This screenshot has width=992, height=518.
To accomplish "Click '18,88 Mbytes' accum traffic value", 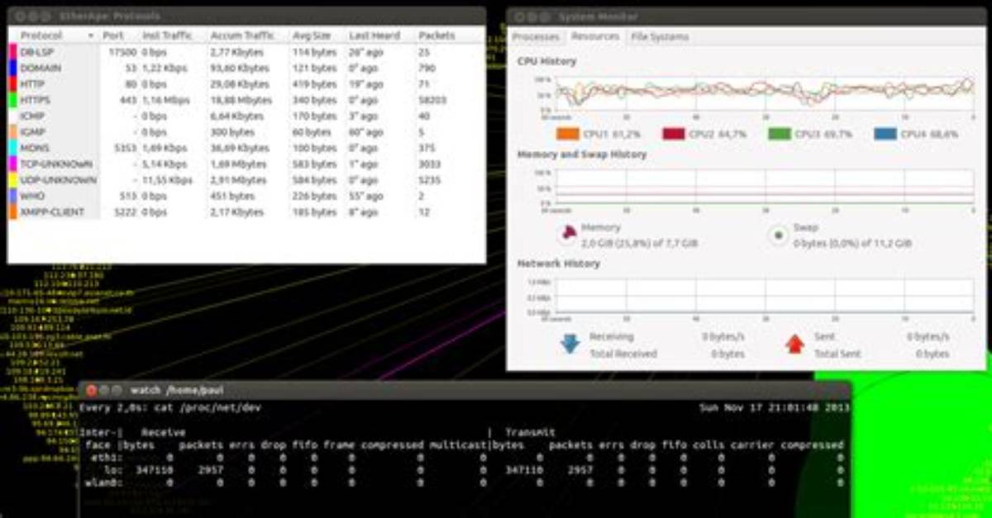I will point(241,100).
